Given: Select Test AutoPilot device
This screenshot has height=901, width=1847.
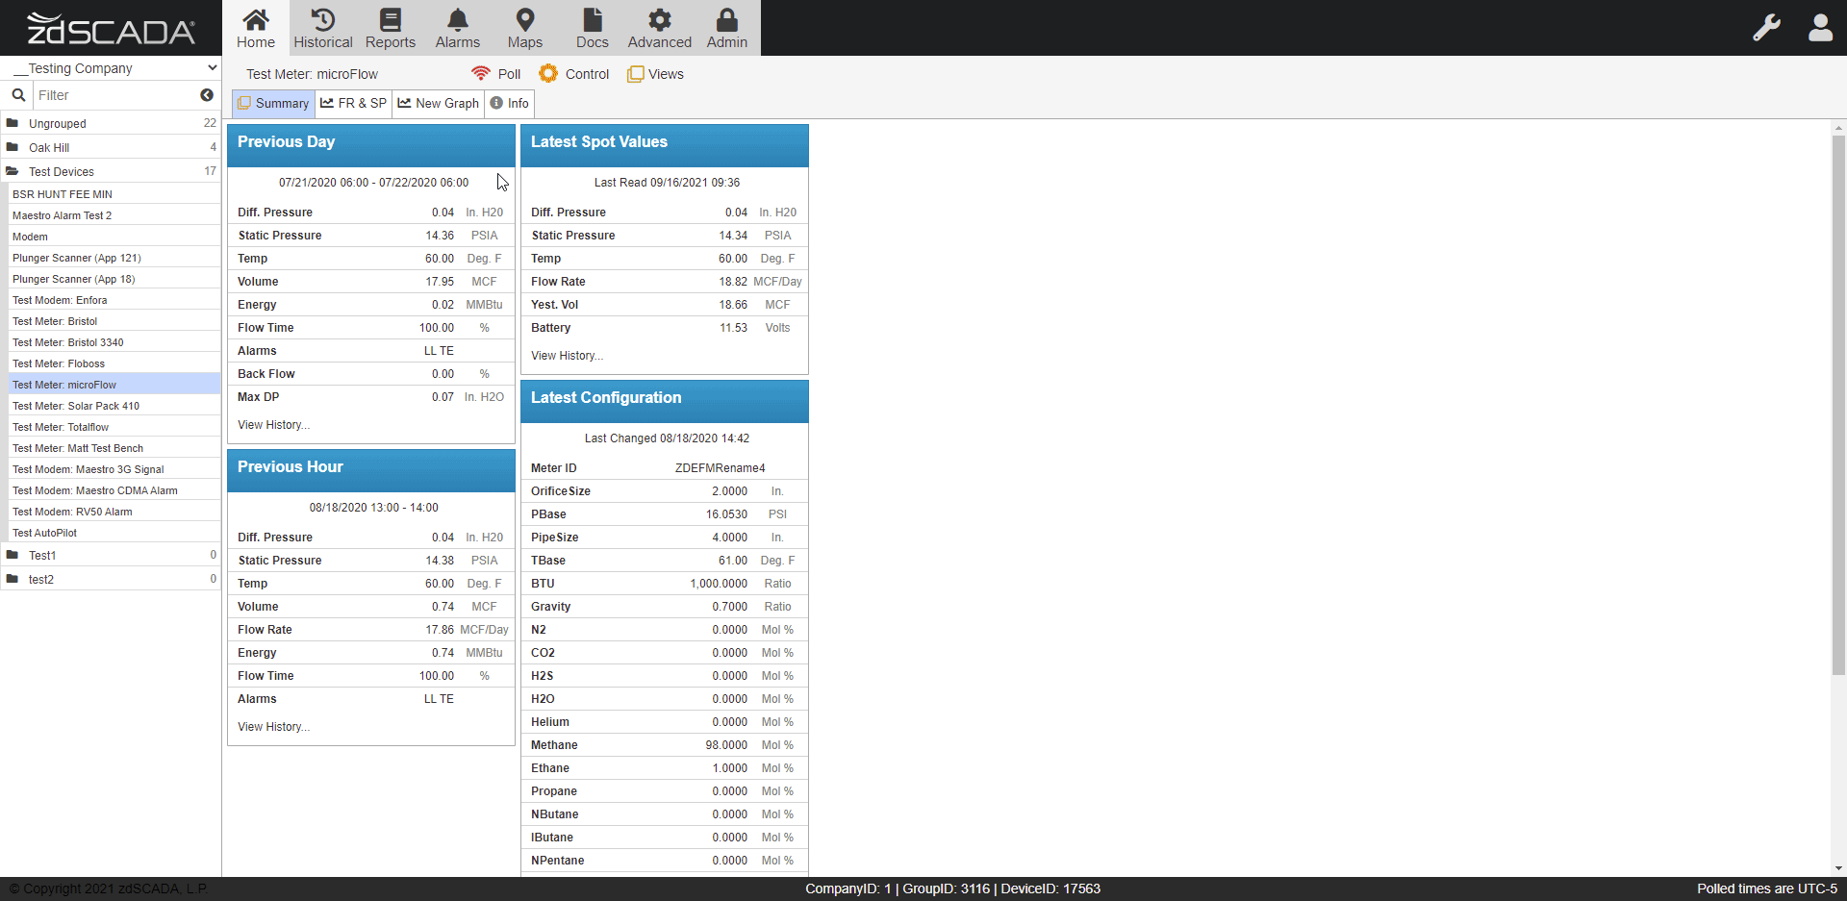Looking at the screenshot, I should pyautogui.click(x=114, y=533).
